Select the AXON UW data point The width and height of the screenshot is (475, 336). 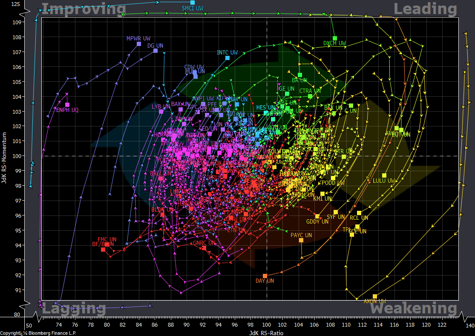(375, 296)
